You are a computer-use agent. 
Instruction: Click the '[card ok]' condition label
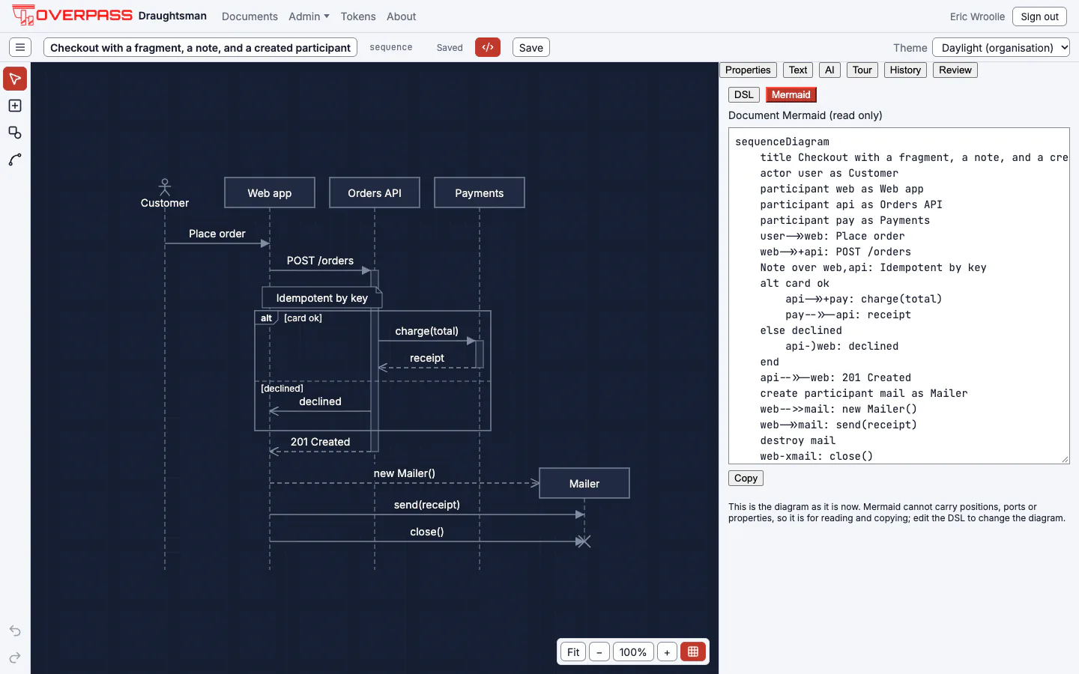[303, 318]
